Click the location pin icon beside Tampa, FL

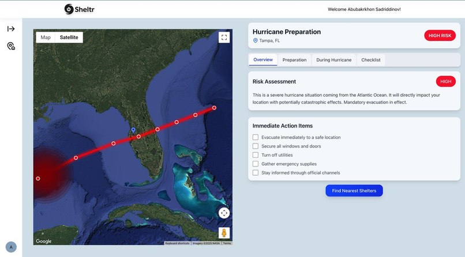[256, 40]
